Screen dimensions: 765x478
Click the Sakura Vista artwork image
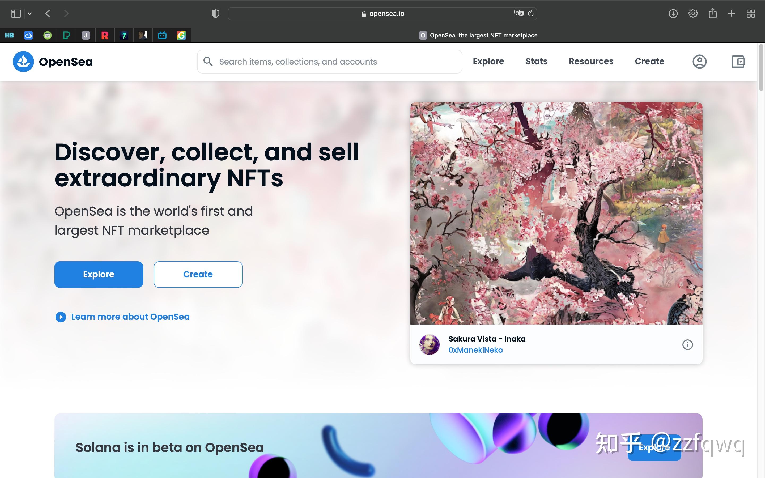pyautogui.click(x=556, y=213)
